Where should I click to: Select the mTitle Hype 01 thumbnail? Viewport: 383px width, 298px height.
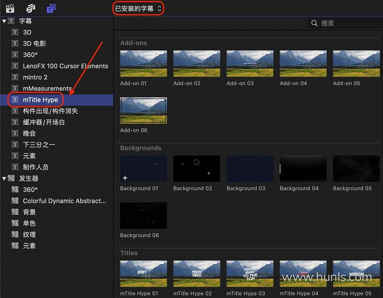pyautogui.click(x=144, y=274)
